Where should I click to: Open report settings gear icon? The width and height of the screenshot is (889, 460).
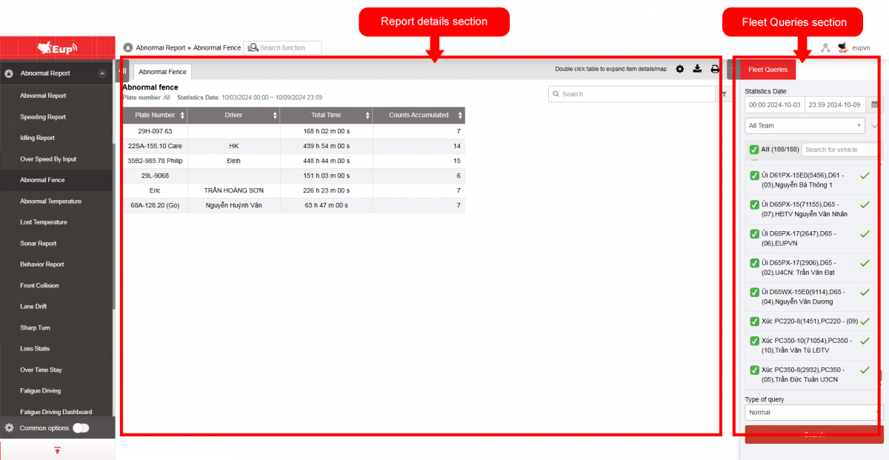coord(679,69)
